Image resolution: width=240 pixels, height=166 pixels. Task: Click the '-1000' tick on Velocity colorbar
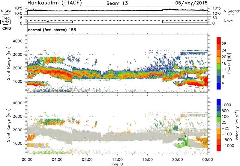228,146
